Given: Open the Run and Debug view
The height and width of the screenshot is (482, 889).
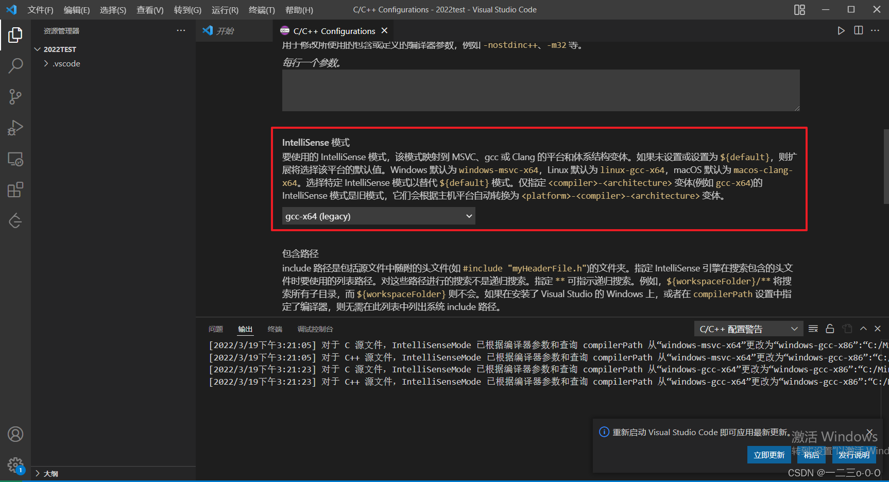Looking at the screenshot, I should 15,128.
